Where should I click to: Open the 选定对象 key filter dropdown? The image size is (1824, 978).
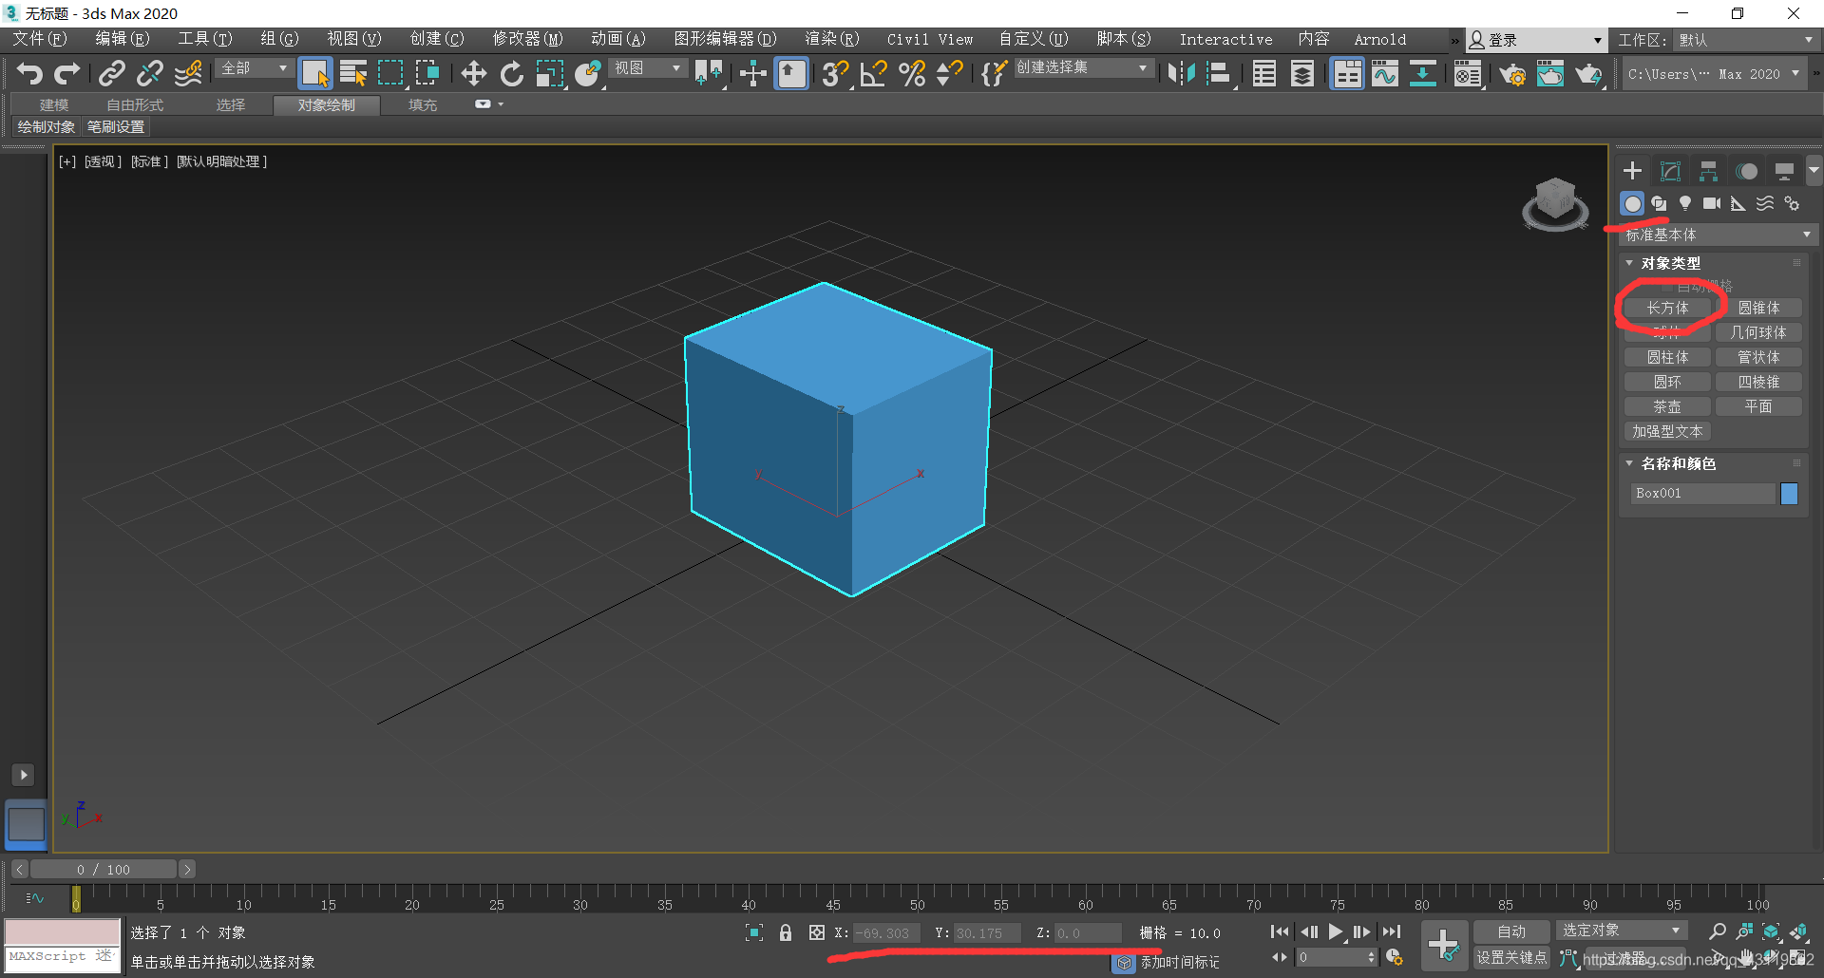click(x=1622, y=931)
